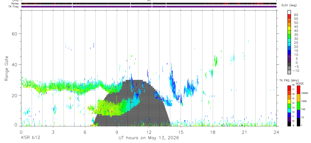Click the 'TX Freq' row label at top

[x=14, y=7]
